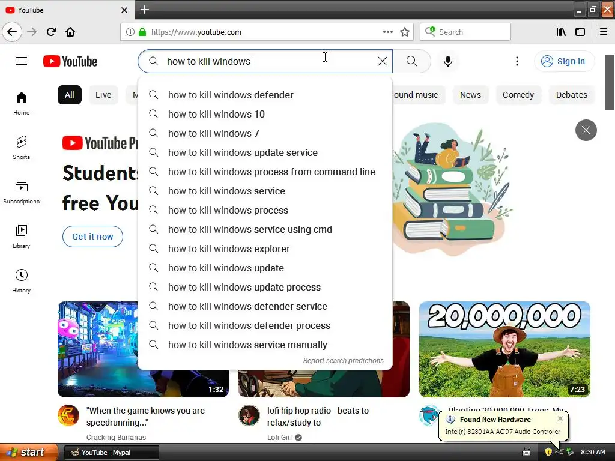Image resolution: width=615 pixels, height=461 pixels.
Task: Open the 20,000,000 trees video thumbnail
Action: pos(504,349)
